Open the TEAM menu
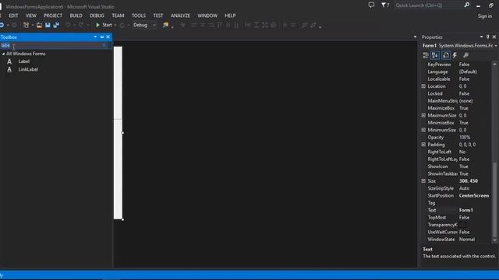Viewport: 499px width, 280px height. (x=118, y=16)
